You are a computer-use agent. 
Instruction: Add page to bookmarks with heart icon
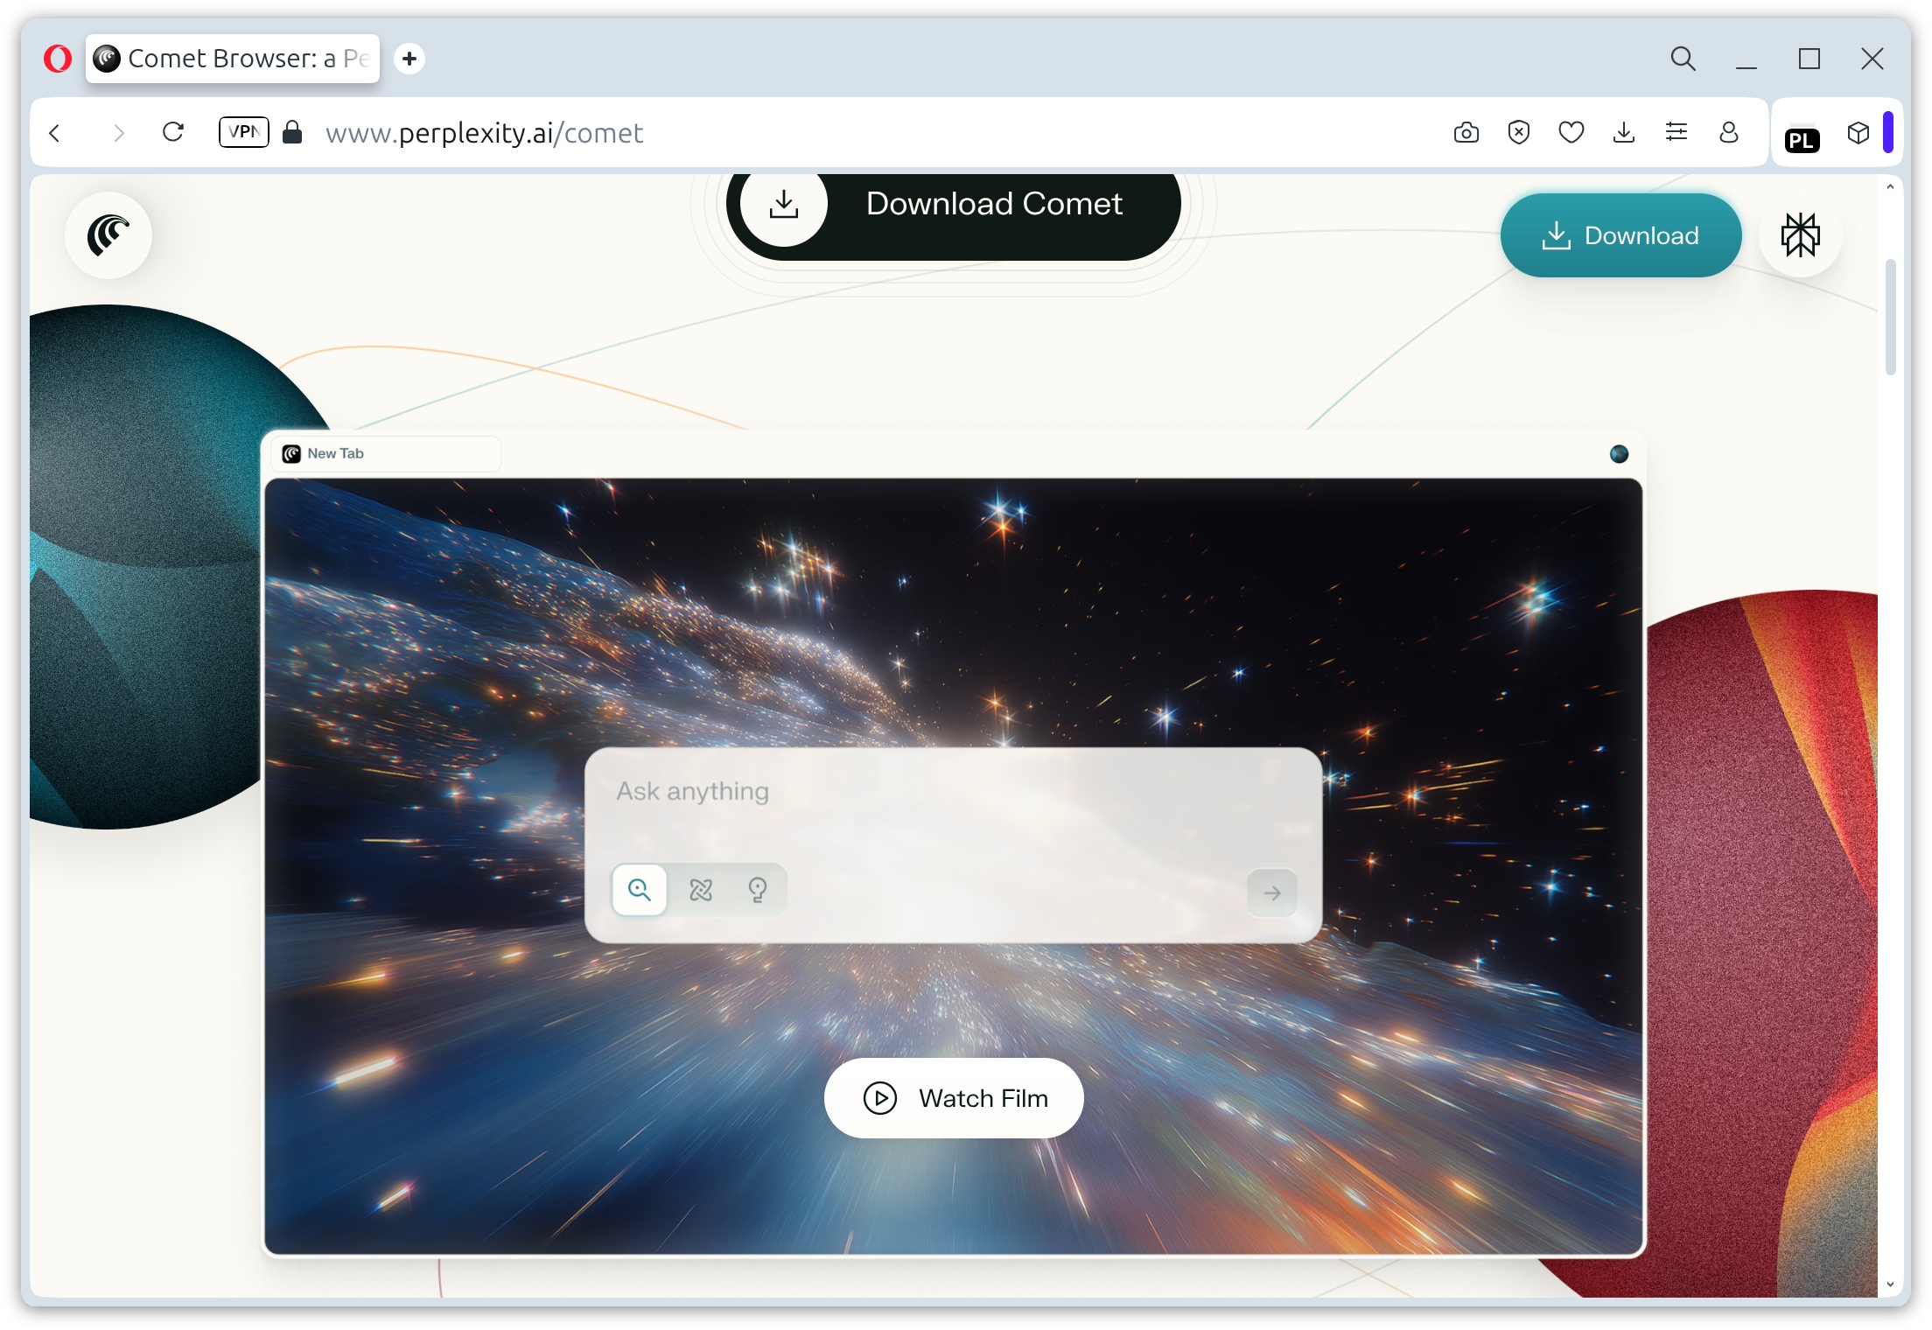(1571, 132)
